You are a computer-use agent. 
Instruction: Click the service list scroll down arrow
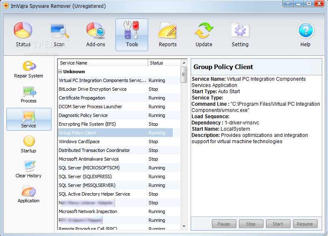(184, 226)
